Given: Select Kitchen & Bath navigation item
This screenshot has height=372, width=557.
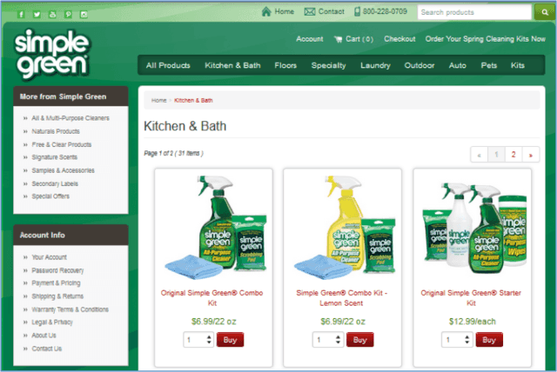Looking at the screenshot, I should (x=232, y=65).
